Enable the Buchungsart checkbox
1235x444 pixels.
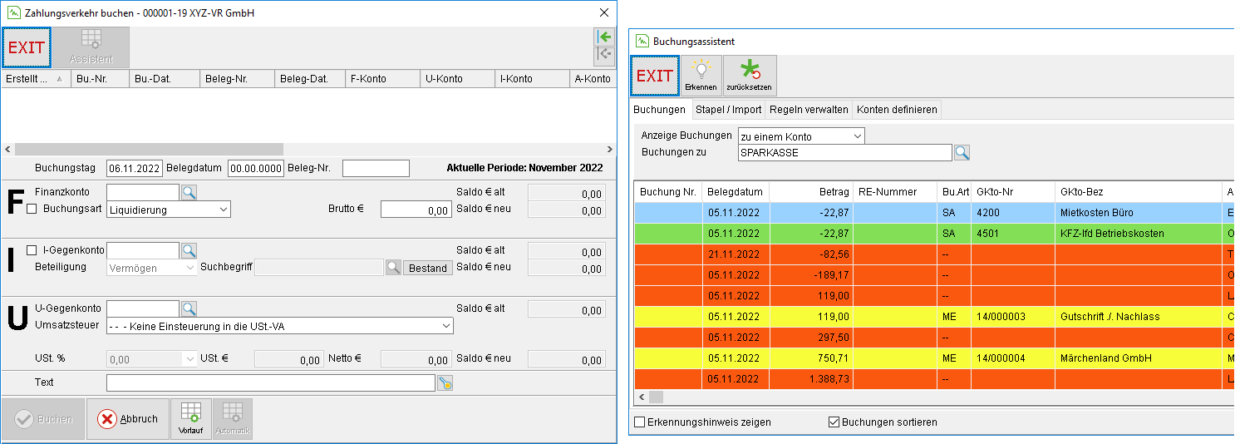click(x=32, y=210)
